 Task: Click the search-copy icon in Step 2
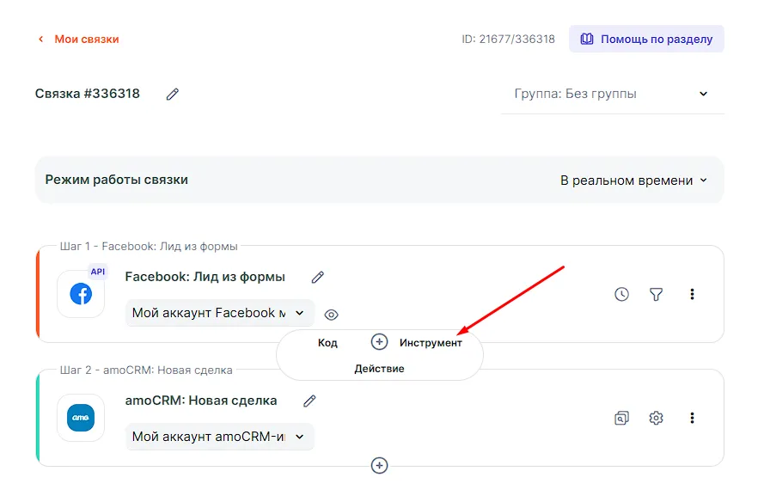point(621,418)
